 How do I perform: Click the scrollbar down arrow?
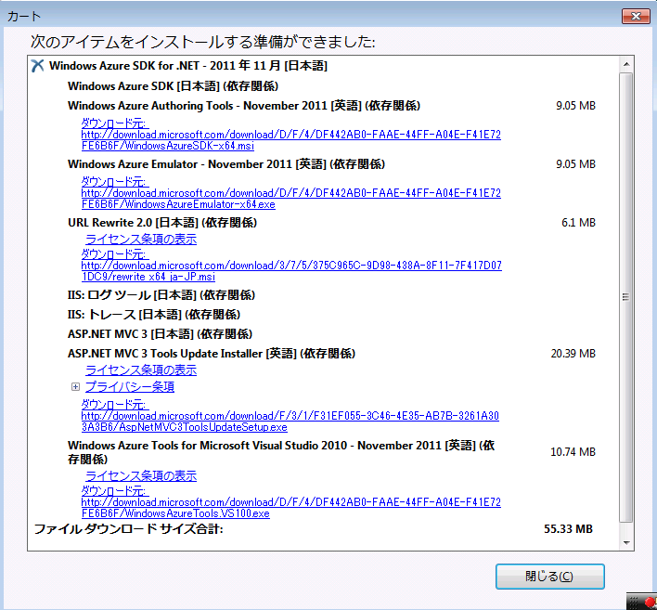(626, 542)
